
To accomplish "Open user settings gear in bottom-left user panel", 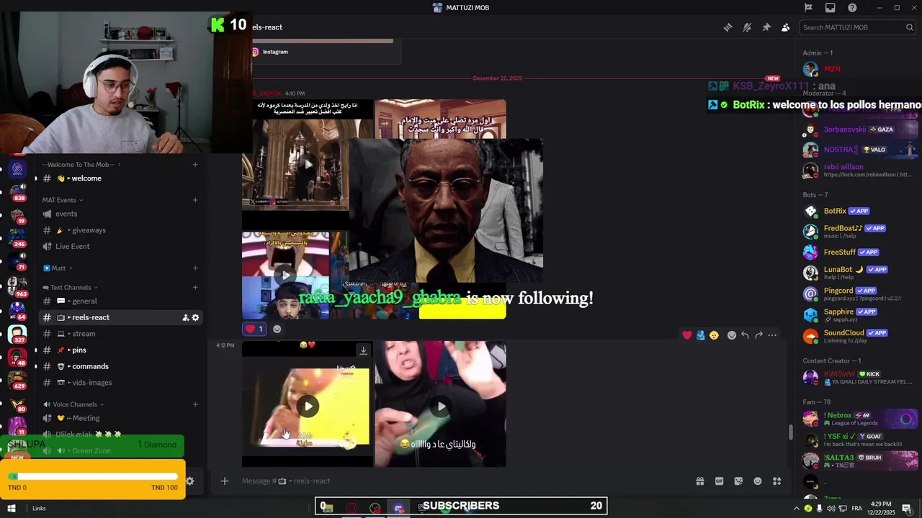I will (x=189, y=481).
